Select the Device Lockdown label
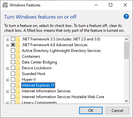This screenshot has width=133, height=118. pos(37,68)
